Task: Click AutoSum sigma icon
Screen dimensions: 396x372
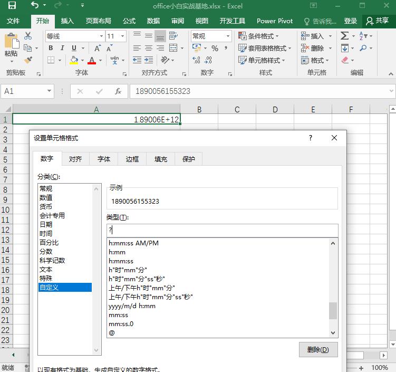Action: pos(344,36)
